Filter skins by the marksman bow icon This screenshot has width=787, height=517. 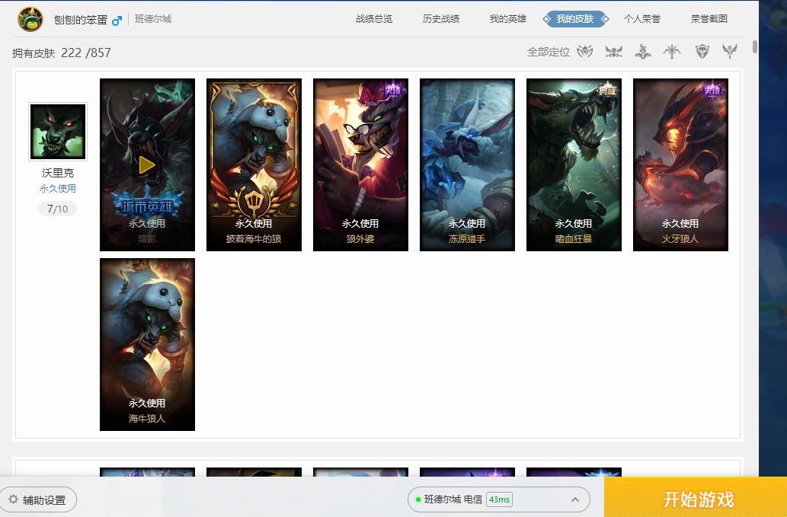[671, 51]
